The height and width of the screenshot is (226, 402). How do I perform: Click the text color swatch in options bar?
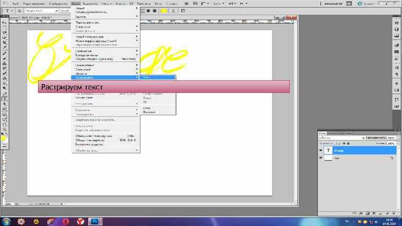(164, 11)
